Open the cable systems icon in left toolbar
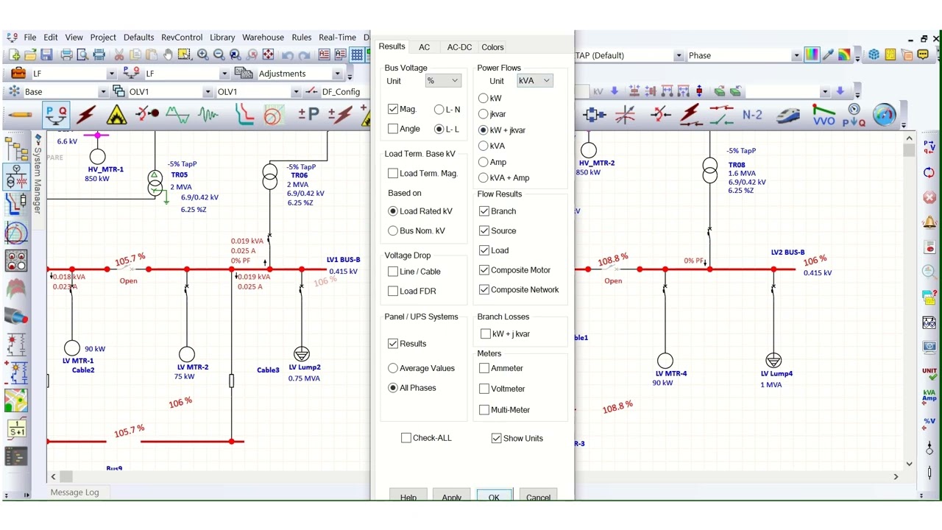Viewport: 942px width, 530px height. pos(15,317)
